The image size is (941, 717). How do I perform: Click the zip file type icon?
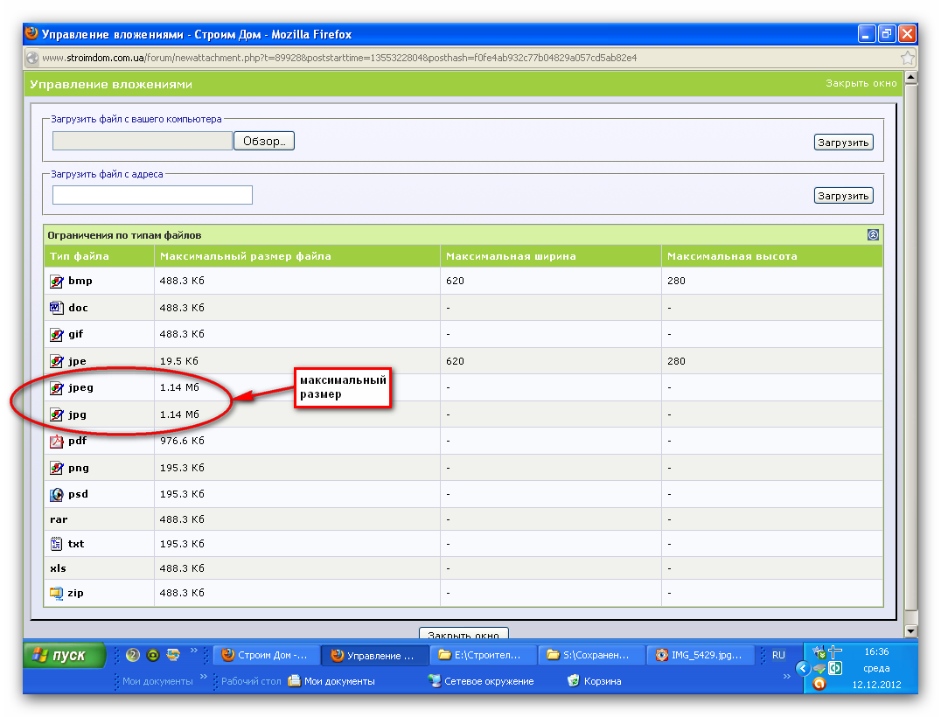pos(57,593)
